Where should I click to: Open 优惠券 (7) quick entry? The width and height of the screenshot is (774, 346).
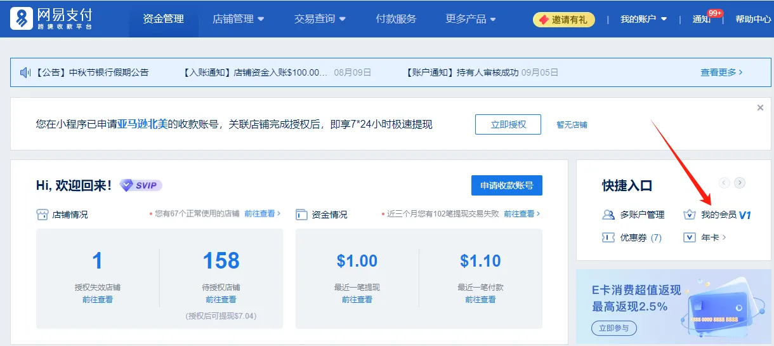[632, 237]
